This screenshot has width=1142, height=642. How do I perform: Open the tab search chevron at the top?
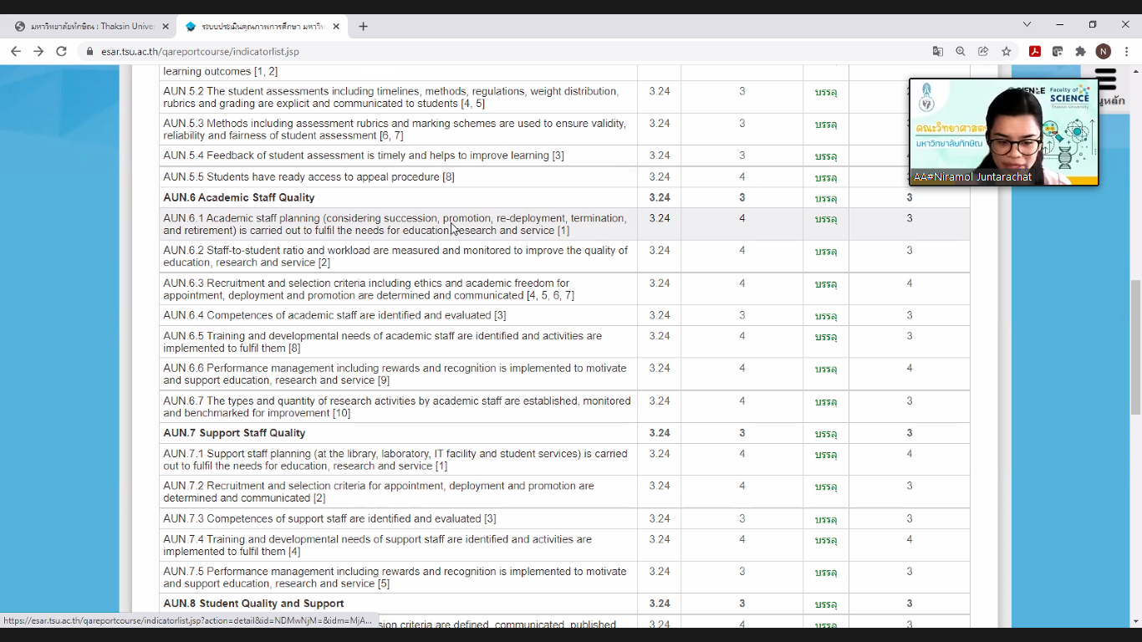(x=1027, y=26)
